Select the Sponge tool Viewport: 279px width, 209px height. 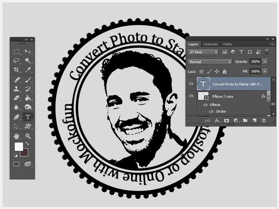[28, 107]
